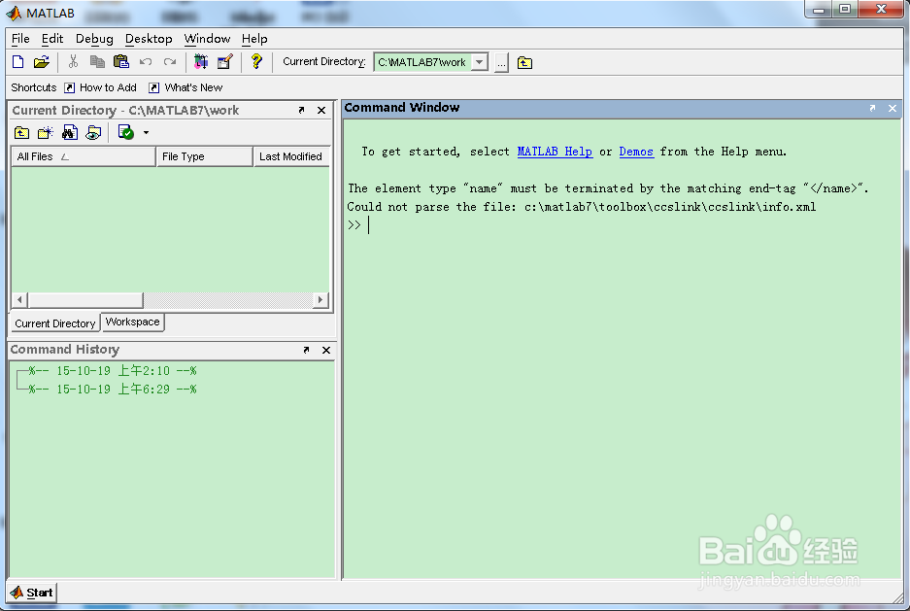The image size is (910, 611).
Task: Find files with the binoculars icon
Action: [x=70, y=133]
